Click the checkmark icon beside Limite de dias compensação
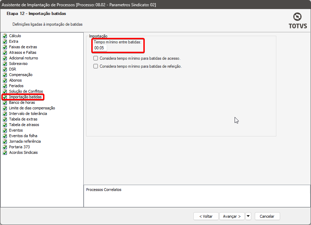This screenshot has height=225, width=311. (x=5, y=108)
